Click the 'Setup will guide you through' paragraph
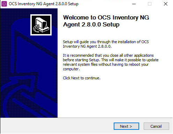Viewport: 173px width, 134px height. [106, 44]
